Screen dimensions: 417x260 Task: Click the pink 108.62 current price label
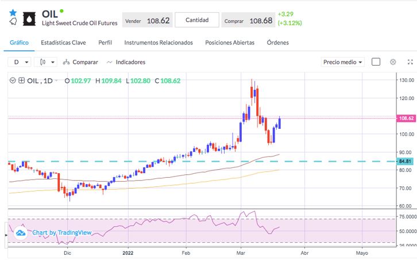coord(406,118)
